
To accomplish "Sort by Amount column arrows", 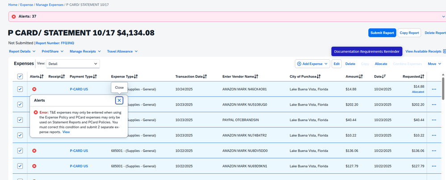I will pyautogui.click(x=360, y=77).
